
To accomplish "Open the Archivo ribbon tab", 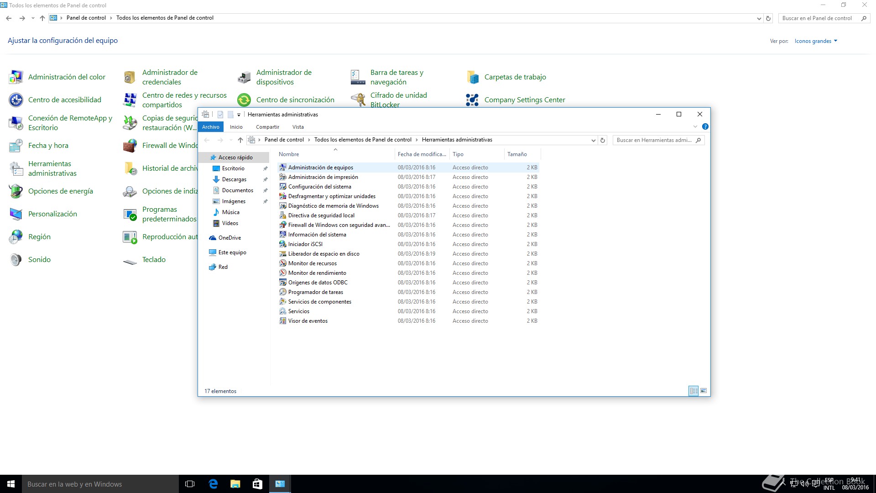I will point(211,127).
